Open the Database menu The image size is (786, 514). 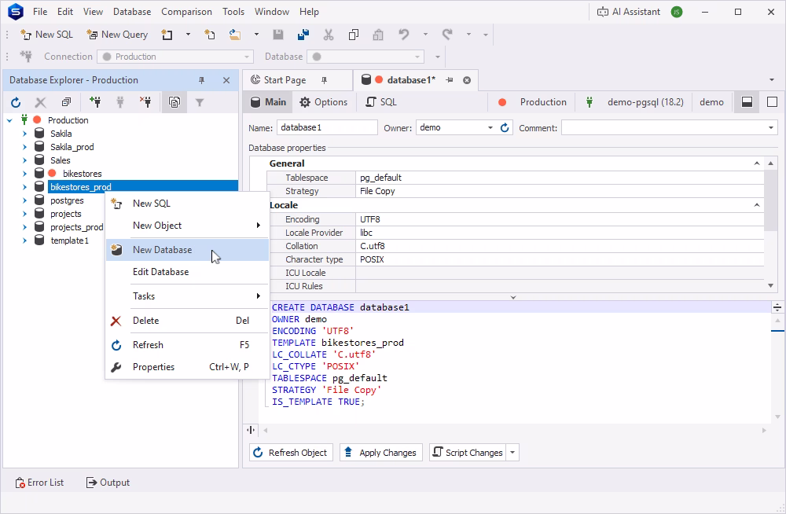pos(132,12)
